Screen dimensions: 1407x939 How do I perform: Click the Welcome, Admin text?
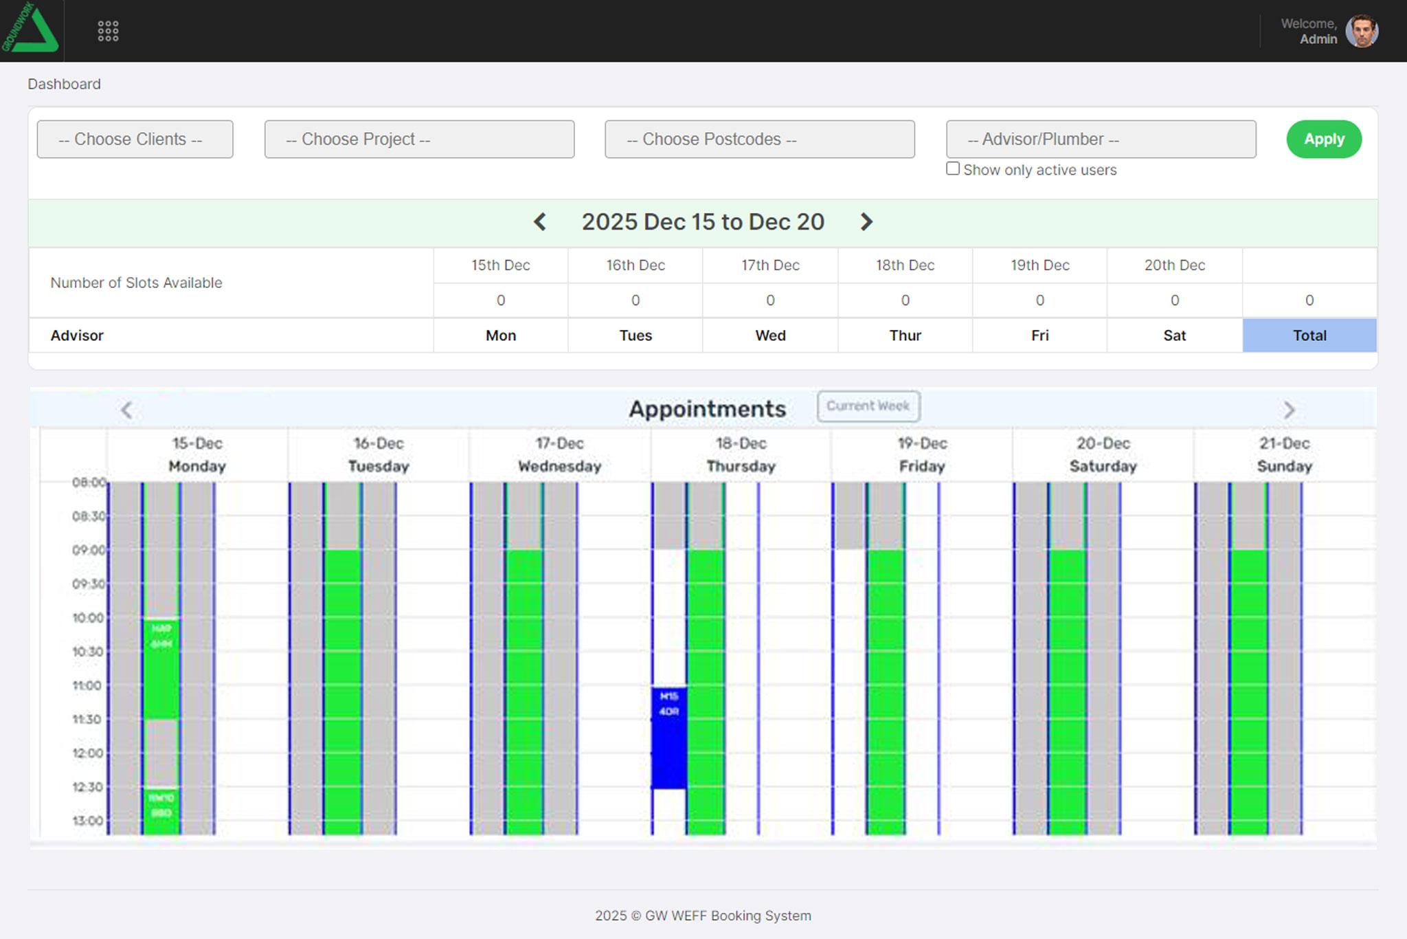(1308, 32)
